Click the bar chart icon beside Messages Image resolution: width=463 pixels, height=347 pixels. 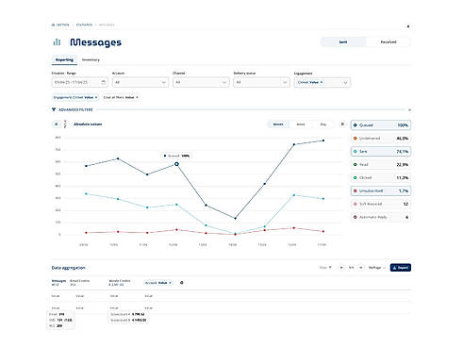coord(57,41)
